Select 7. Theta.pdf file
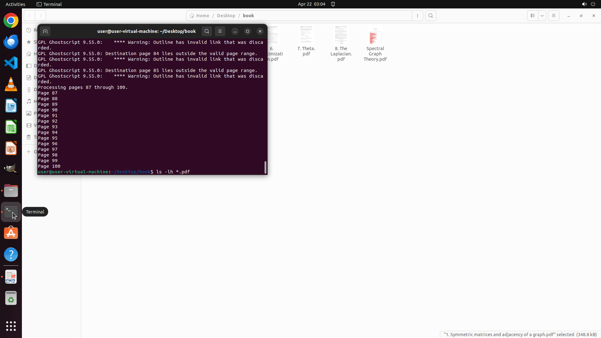This screenshot has width=601, height=338. [306, 41]
